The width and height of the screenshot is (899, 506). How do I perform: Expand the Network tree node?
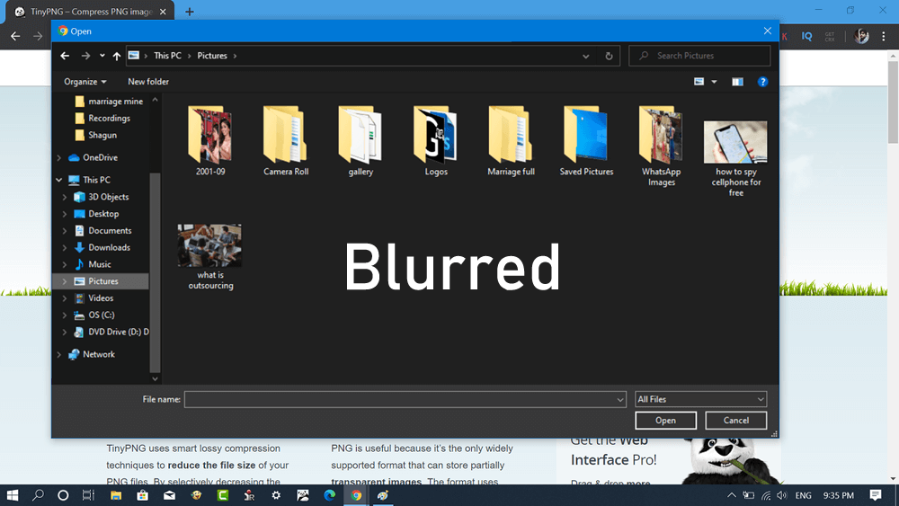pos(59,355)
